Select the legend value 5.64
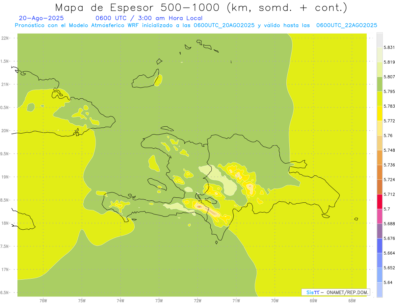The image size is (395, 305). (389, 282)
